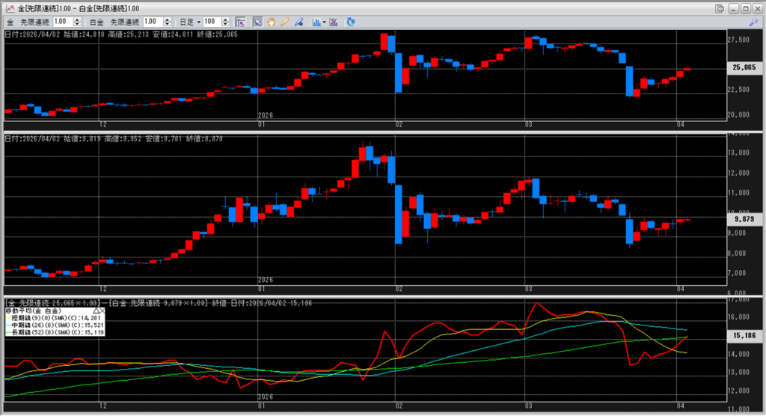Click the 金 multiplier 1.00 field
The image size is (766, 416).
coord(63,22)
